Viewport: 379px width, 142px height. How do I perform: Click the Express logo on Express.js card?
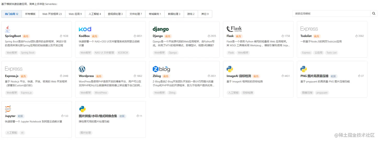[x=14, y=69]
